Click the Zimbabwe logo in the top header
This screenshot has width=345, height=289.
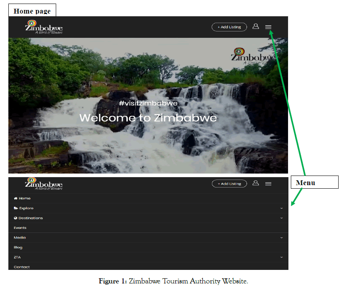tap(44, 27)
